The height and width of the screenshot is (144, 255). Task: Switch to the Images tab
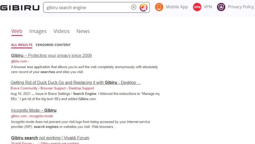[38, 31]
